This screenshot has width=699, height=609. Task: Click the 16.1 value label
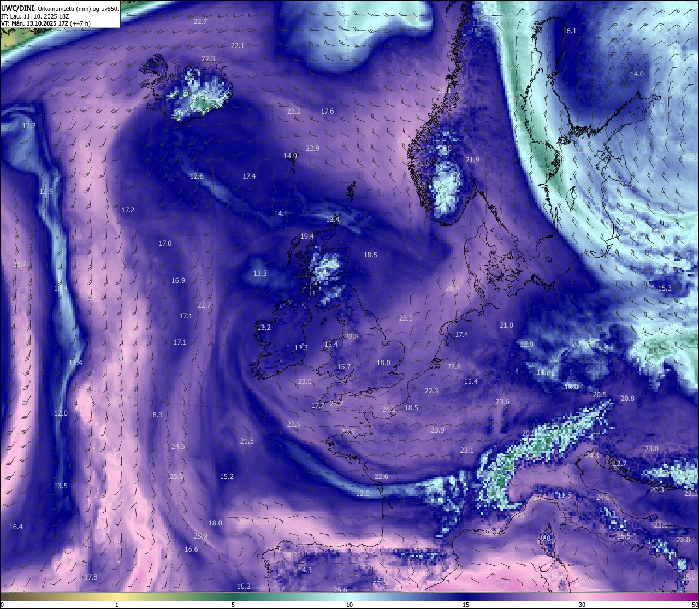click(570, 31)
